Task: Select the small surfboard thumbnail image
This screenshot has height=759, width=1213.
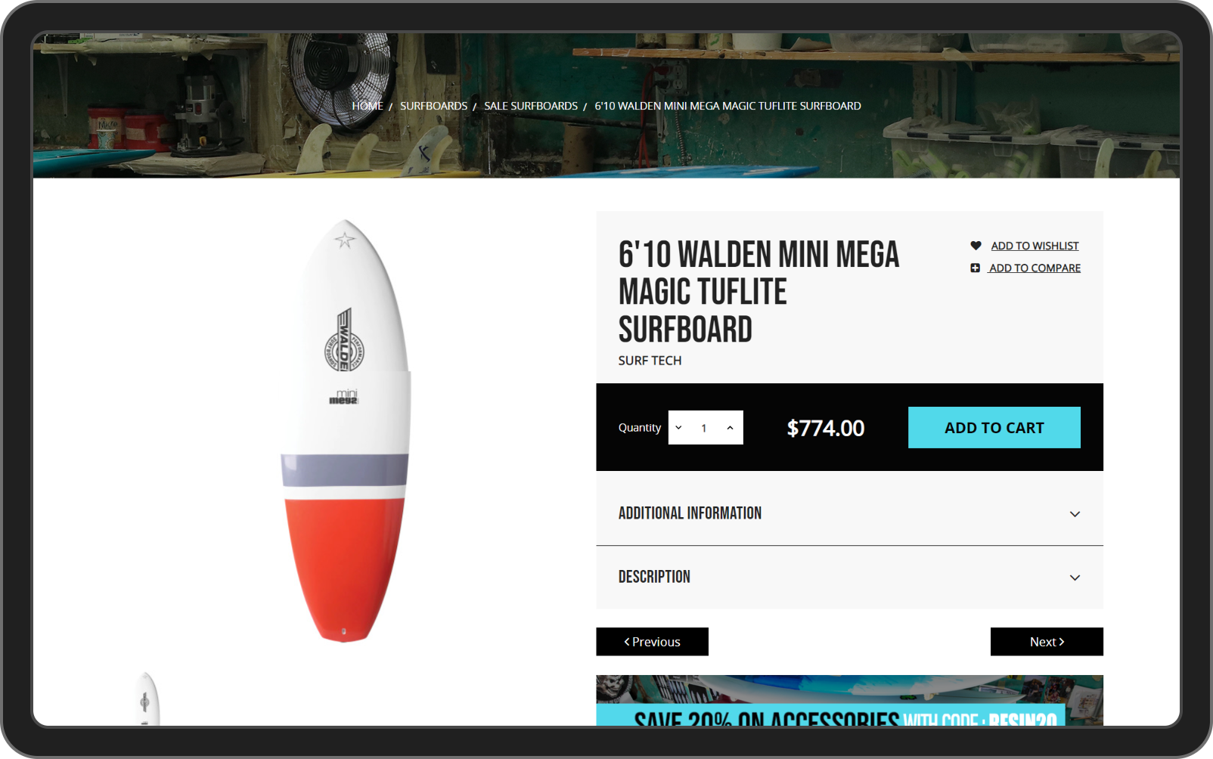Action: (x=146, y=699)
